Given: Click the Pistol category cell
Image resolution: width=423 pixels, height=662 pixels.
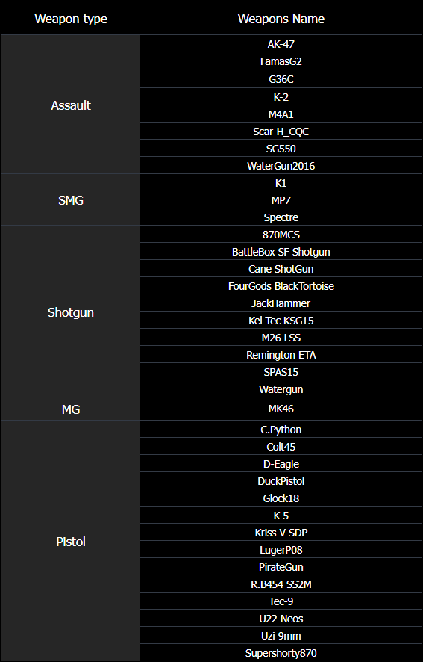Looking at the screenshot, I should 70,541.
